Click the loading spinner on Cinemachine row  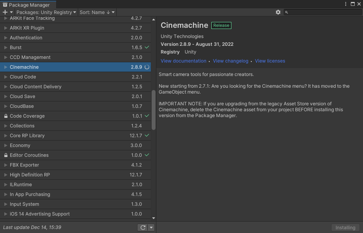(147, 67)
